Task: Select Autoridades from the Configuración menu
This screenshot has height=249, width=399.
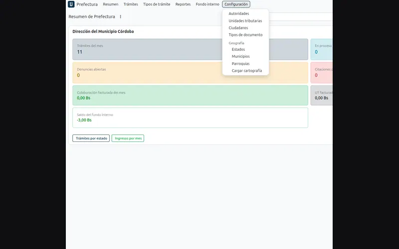Action: (239, 13)
